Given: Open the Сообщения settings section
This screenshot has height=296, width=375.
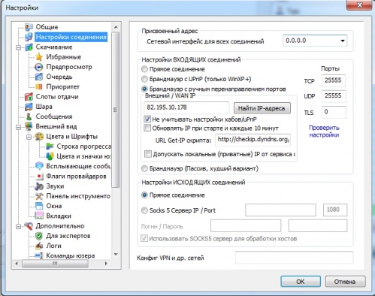Looking at the screenshot, I should pos(54,116).
